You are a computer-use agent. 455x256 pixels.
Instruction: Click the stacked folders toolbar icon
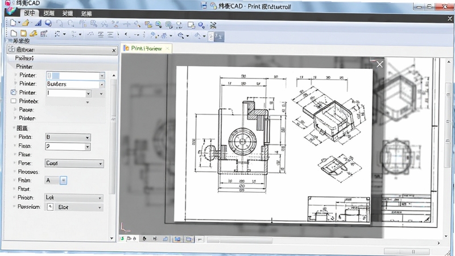point(148,24)
